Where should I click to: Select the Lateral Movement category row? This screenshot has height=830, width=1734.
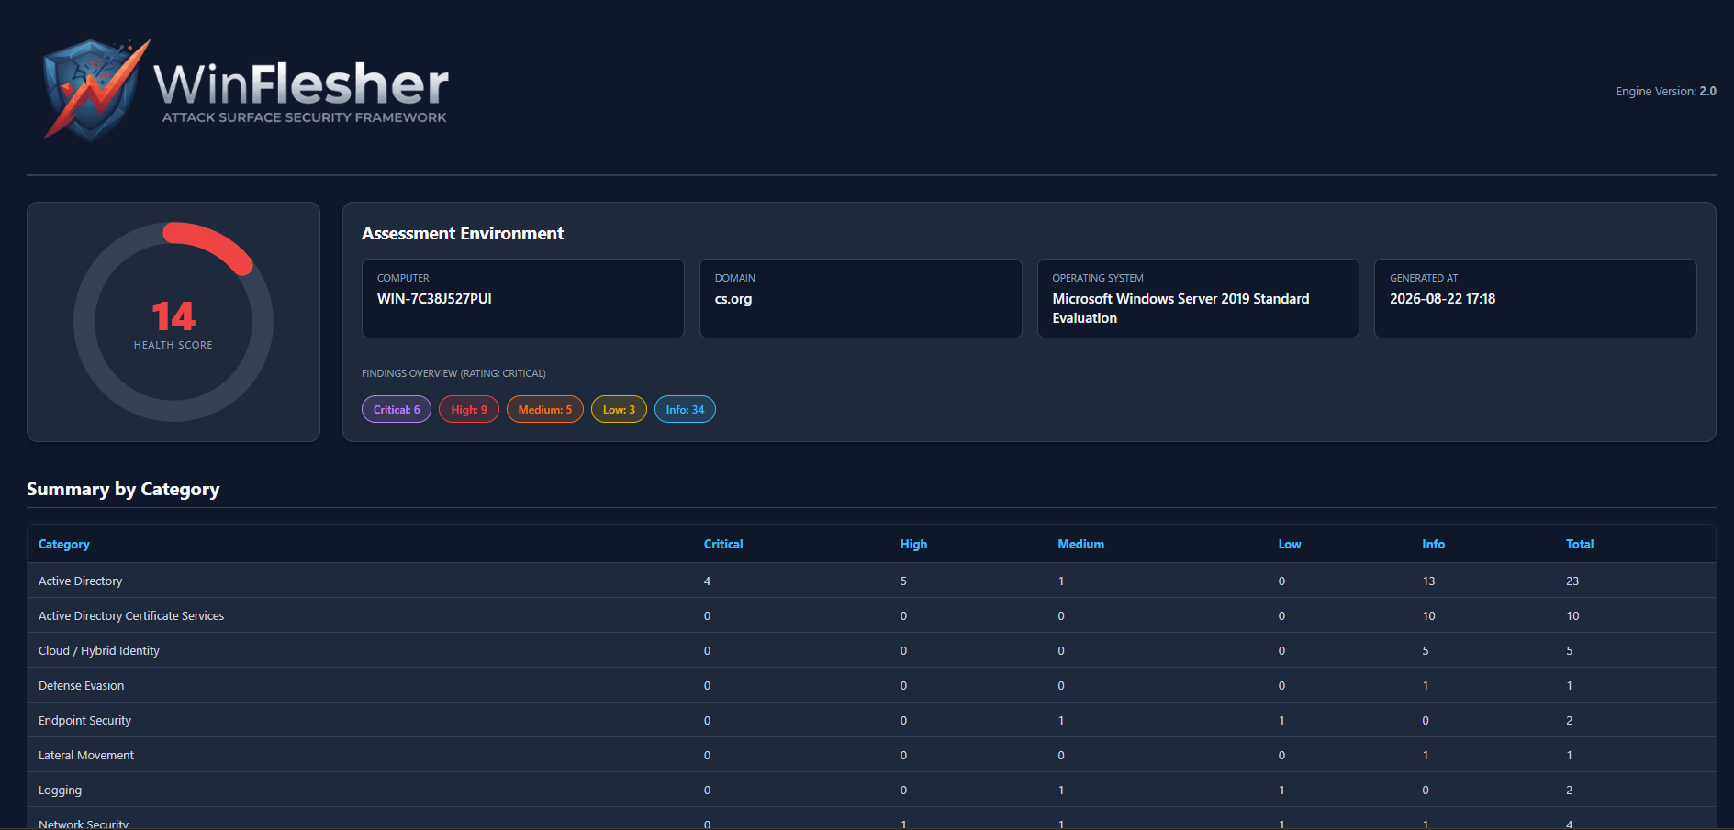[871, 755]
